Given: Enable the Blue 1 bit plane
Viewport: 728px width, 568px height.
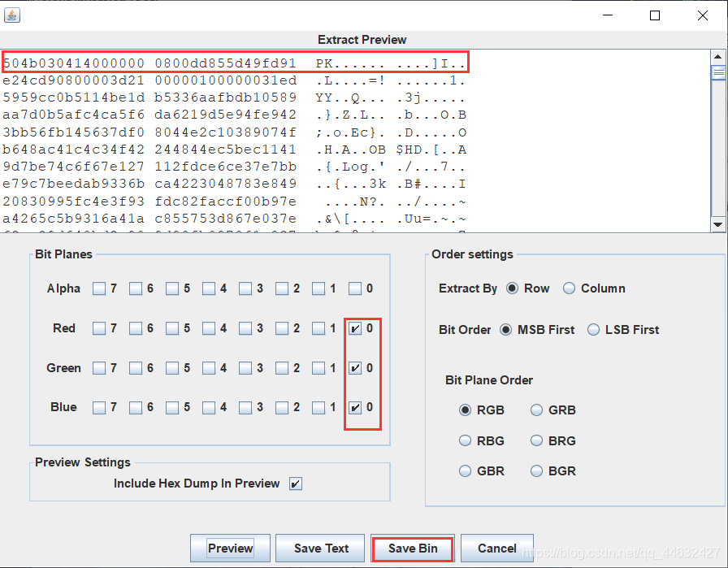Looking at the screenshot, I should [318, 407].
